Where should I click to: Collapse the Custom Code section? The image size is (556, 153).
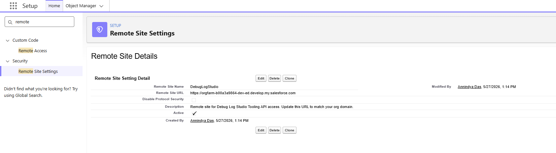pos(8,40)
